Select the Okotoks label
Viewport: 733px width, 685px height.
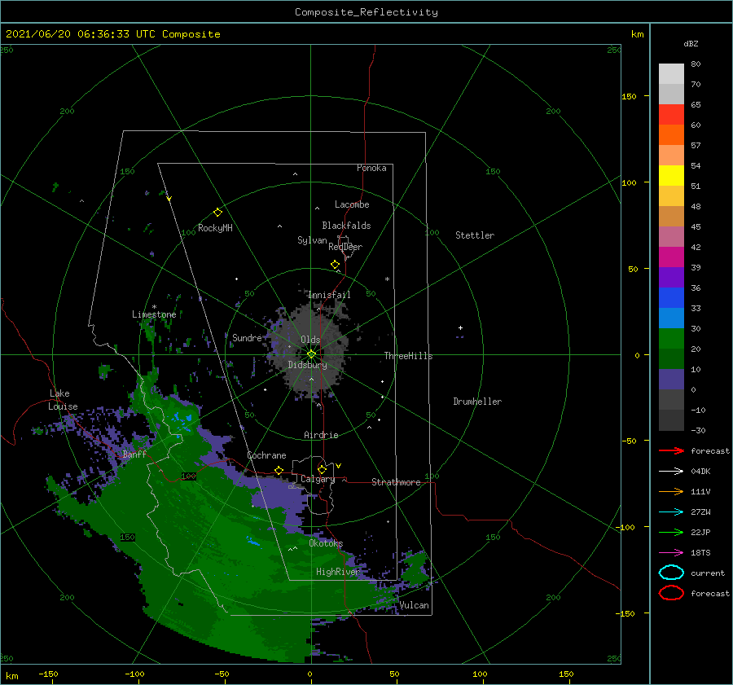(x=326, y=542)
